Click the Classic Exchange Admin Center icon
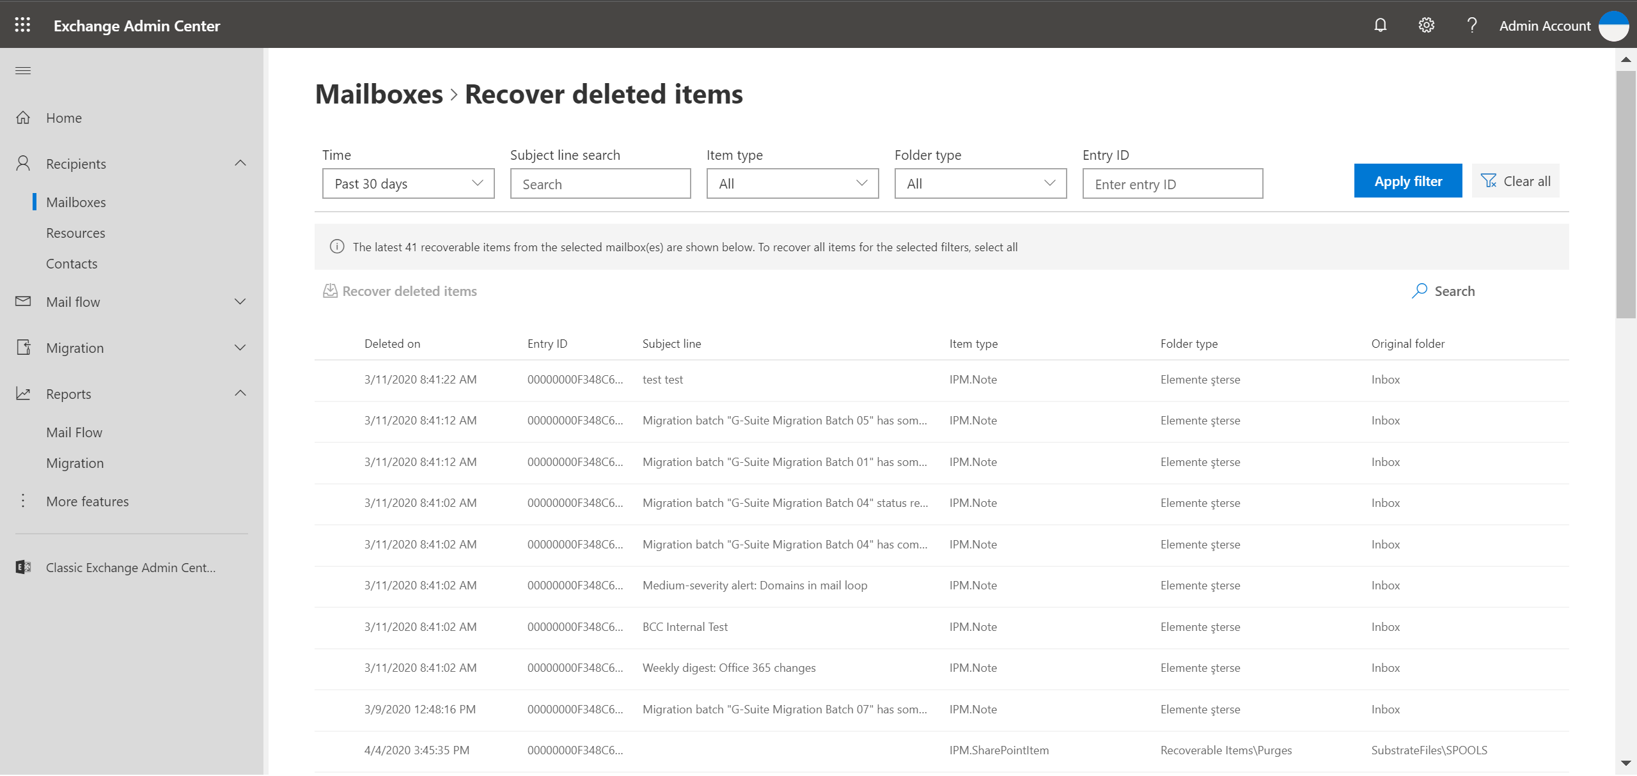This screenshot has height=776, width=1637. tap(23, 566)
